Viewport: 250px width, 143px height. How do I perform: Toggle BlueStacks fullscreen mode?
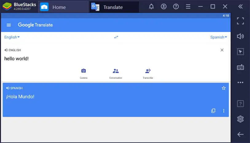pos(240,21)
